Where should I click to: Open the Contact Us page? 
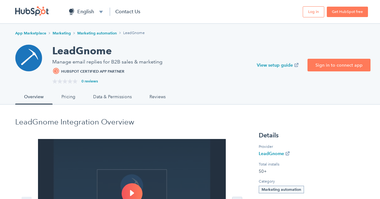128,11
